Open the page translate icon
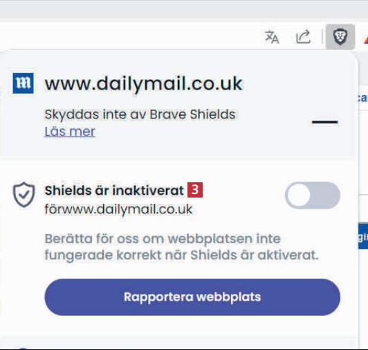The width and height of the screenshot is (368, 350). tap(272, 37)
